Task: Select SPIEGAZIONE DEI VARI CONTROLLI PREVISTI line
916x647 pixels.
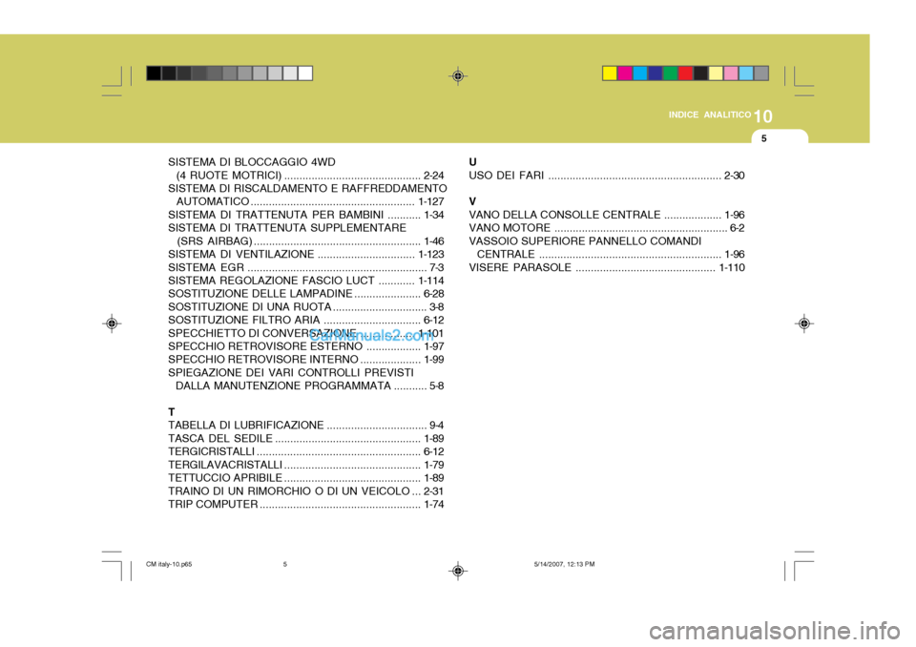Action: (291, 372)
